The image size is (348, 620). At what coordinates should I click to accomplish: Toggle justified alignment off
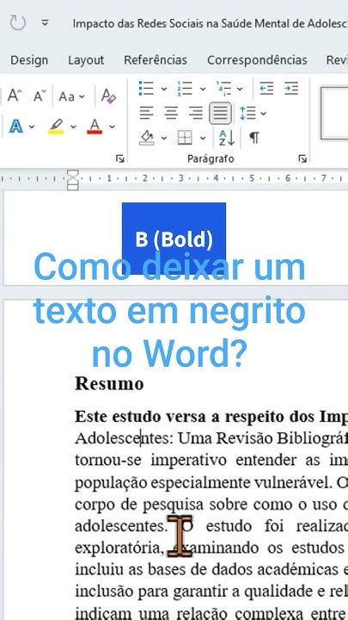(x=220, y=113)
